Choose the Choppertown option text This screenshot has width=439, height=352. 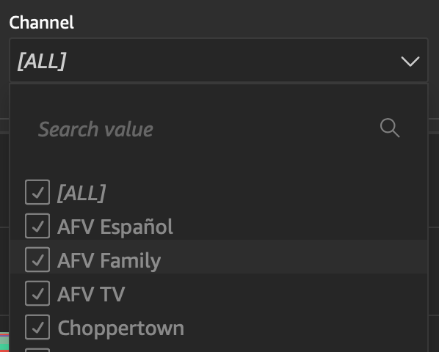point(120,328)
